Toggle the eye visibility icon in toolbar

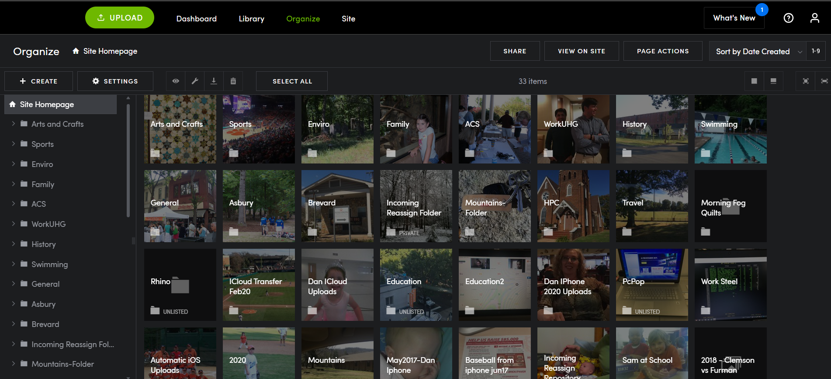point(176,81)
